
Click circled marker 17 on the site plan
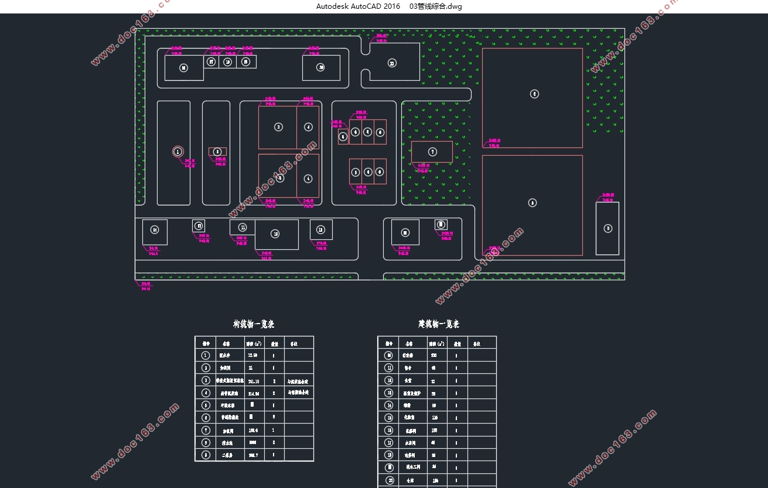(x=211, y=61)
